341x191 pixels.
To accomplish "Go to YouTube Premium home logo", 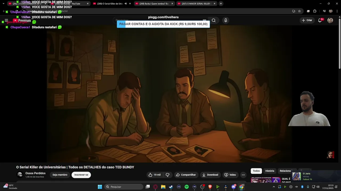I will click(22, 20).
